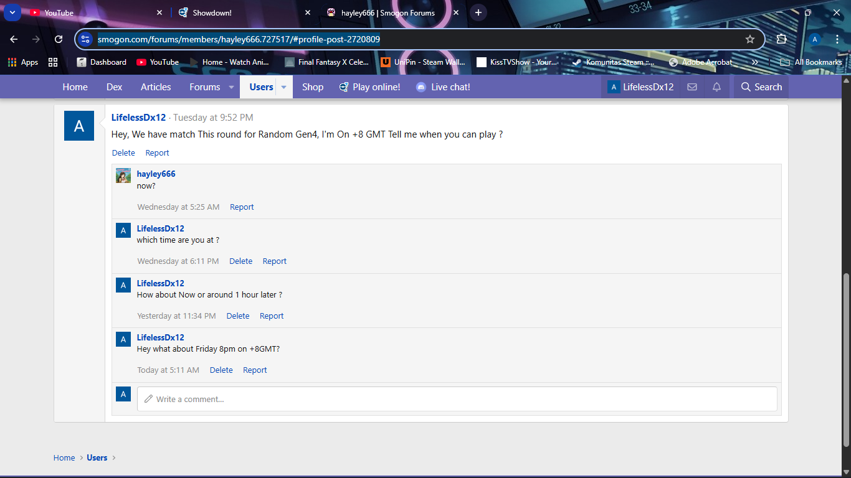Open the large LifelessDx12 avatar on the profile post
Screen dimensions: 851x478
pyautogui.click(x=79, y=126)
